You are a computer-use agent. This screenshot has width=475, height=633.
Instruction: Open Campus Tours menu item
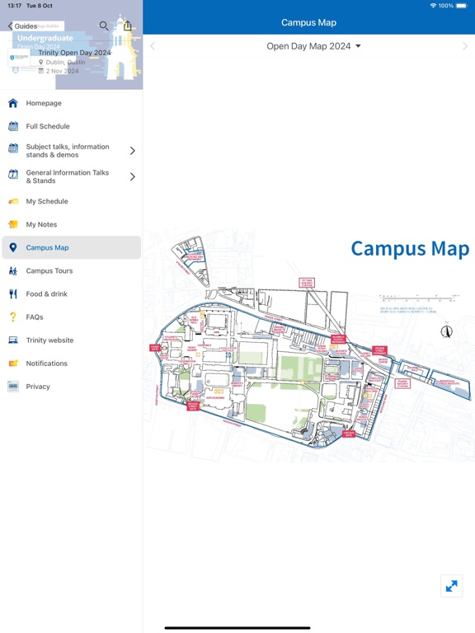[71, 271]
